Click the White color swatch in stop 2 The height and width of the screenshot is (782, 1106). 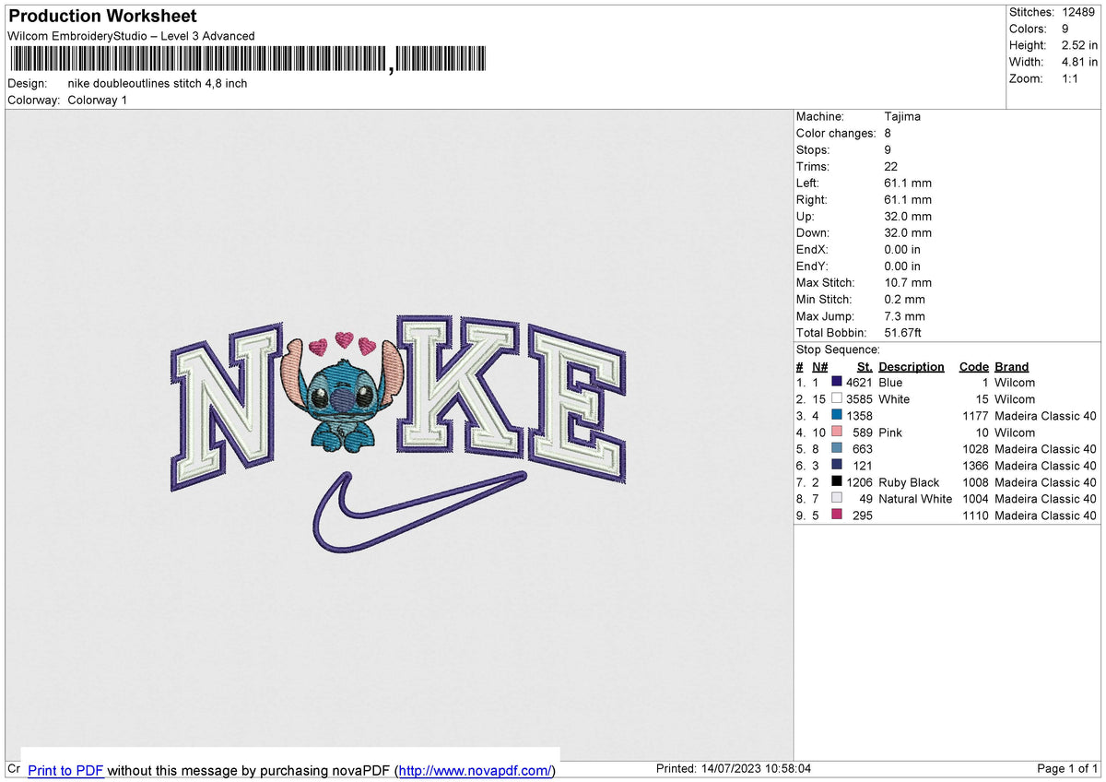(837, 399)
